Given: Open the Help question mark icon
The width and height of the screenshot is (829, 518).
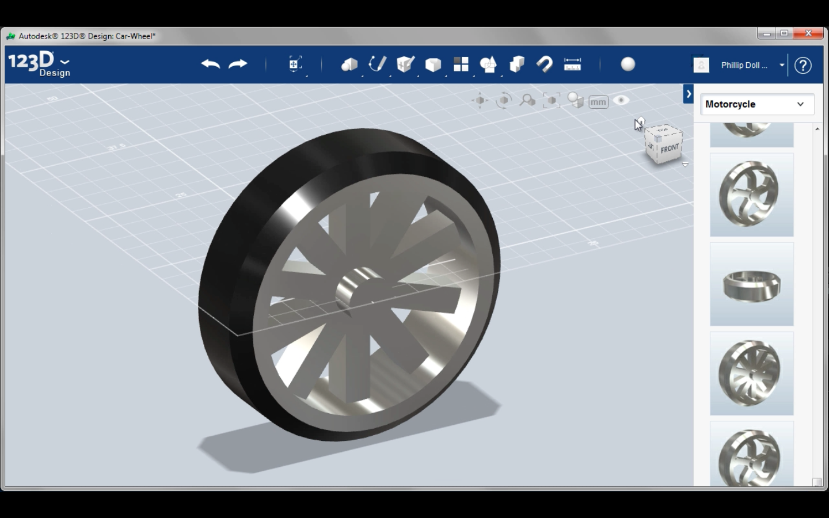Looking at the screenshot, I should pos(803,65).
